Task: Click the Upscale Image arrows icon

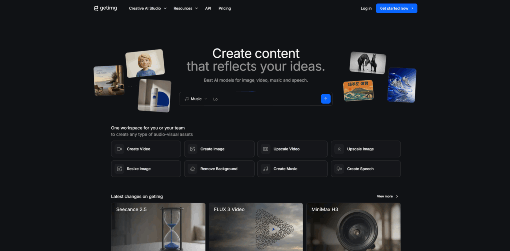Action: click(x=339, y=149)
